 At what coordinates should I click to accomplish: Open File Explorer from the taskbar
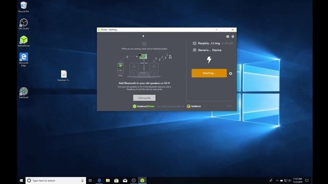coord(108,180)
